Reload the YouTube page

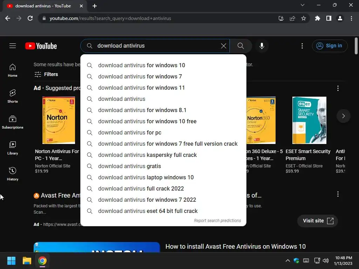[30, 18]
